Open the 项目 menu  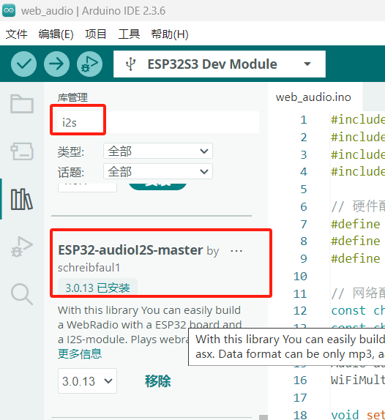(x=96, y=34)
